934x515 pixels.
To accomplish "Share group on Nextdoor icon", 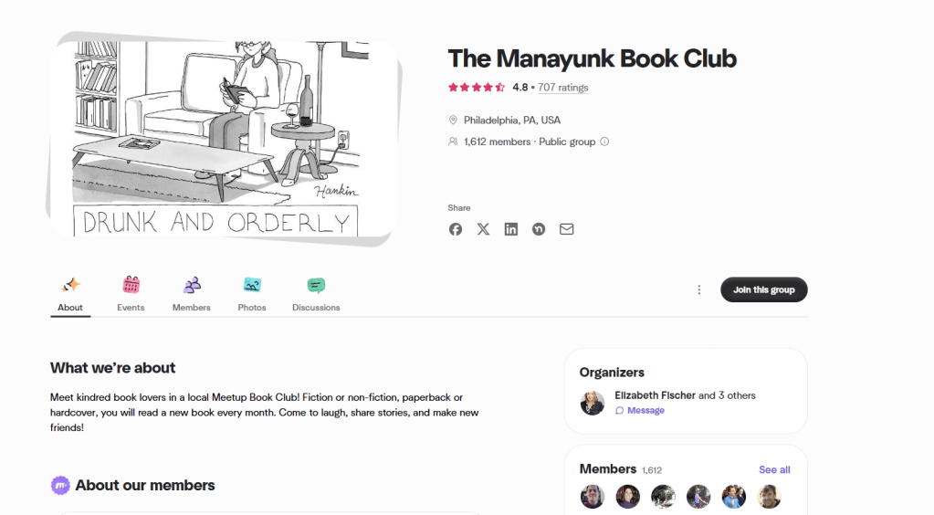I will [539, 229].
